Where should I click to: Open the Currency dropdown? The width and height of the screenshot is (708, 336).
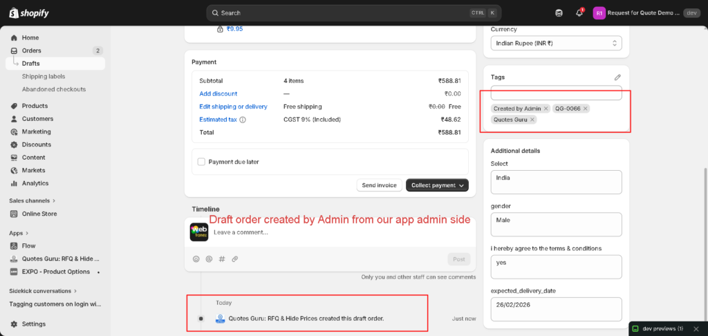(x=556, y=43)
